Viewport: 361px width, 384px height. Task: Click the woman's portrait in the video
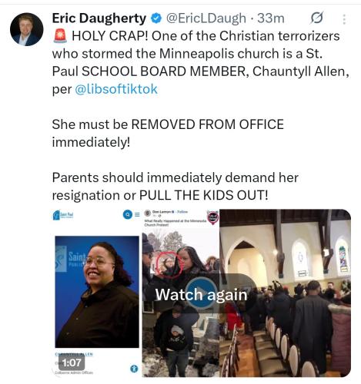coord(97,292)
